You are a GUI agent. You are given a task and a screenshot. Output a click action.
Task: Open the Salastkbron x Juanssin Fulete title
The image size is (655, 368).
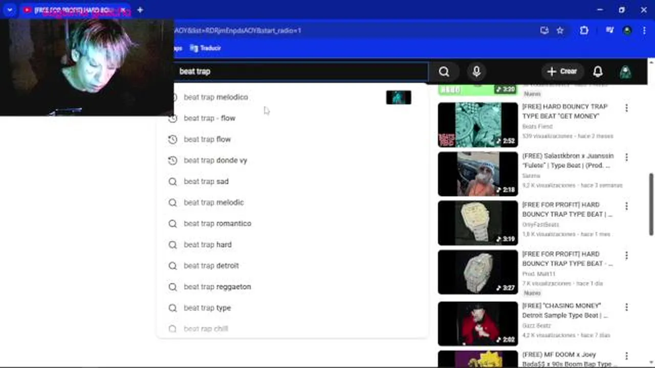(x=567, y=160)
